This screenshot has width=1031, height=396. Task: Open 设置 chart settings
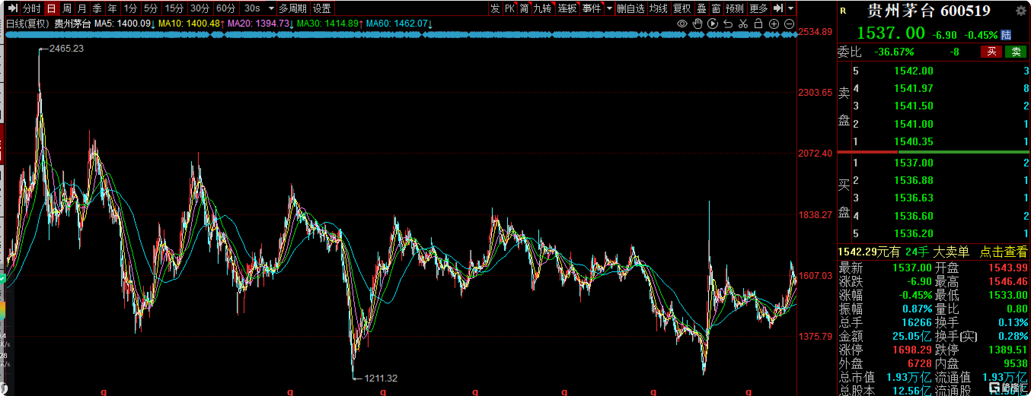(322, 8)
